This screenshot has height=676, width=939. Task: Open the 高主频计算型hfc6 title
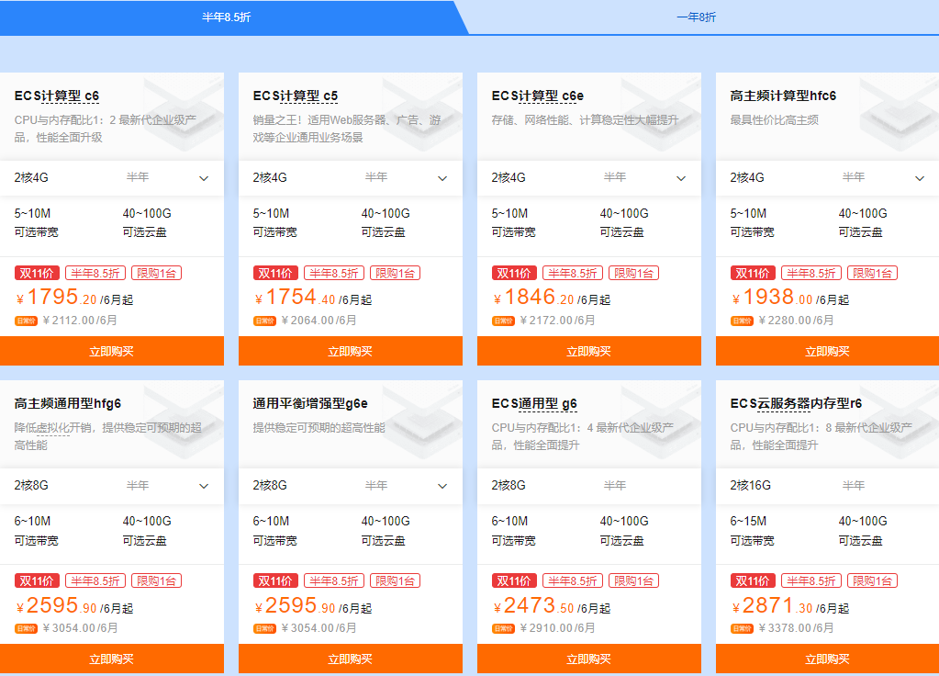(783, 96)
